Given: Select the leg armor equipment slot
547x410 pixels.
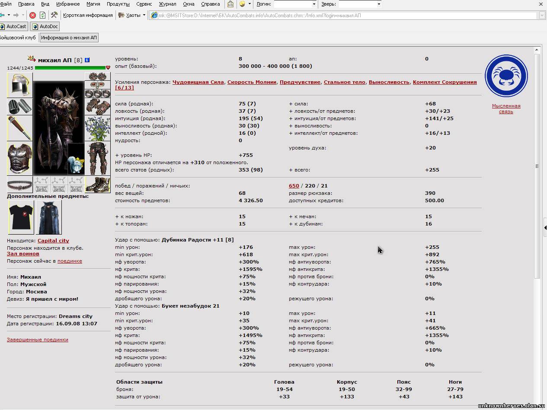Looking at the screenshot, I should tap(98, 158).
